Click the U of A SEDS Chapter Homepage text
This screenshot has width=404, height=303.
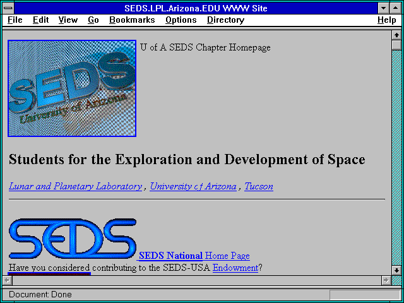(x=205, y=47)
